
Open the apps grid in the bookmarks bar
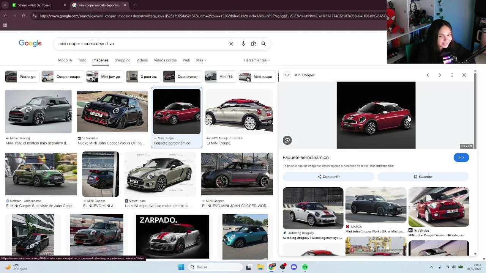click(5, 25)
